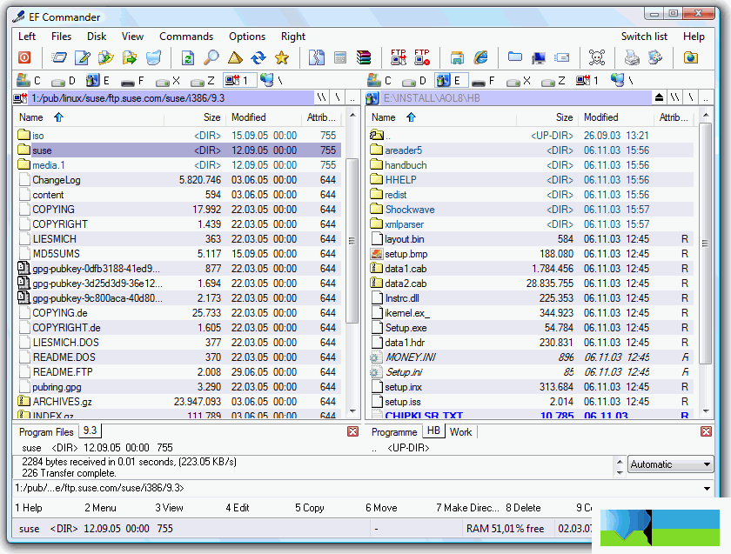This screenshot has width=731, height=554.
Task: Click the FTP disconnect icon with red mark
Action: pos(422,57)
